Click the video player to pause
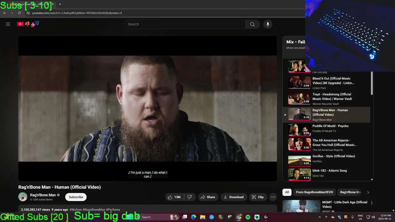 click(x=148, y=109)
